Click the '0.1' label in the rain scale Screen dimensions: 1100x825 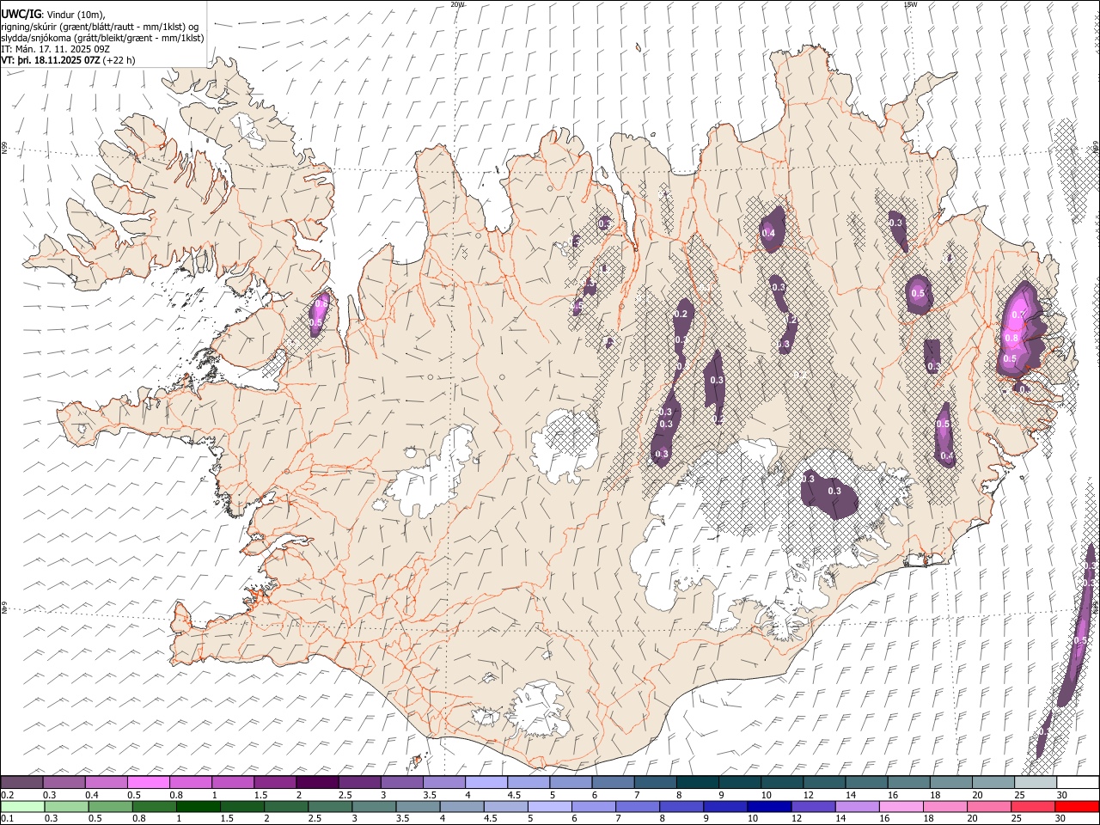tap(7, 819)
